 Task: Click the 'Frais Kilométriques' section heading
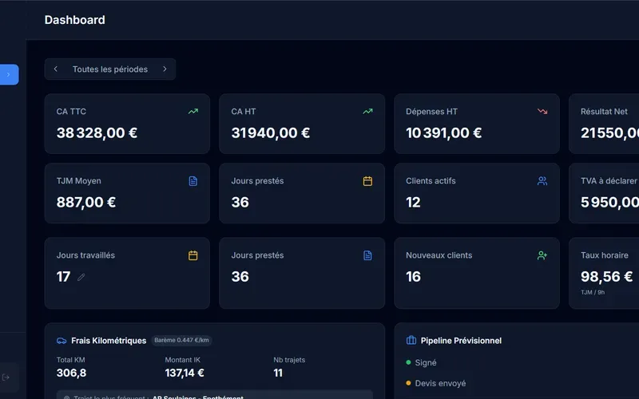click(x=109, y=341)
